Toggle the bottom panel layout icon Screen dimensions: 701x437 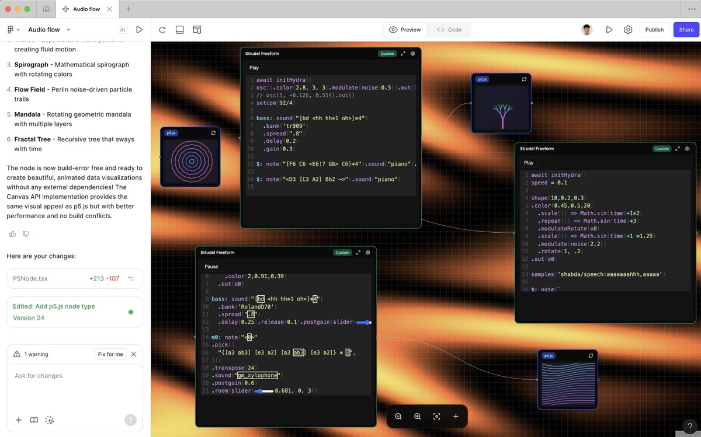[179, 30]
